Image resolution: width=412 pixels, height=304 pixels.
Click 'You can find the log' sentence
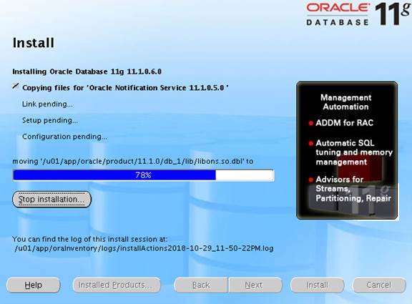click(x=90, y=239)
